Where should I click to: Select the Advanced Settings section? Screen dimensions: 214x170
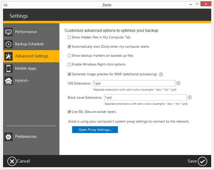(x=31, y=56)
